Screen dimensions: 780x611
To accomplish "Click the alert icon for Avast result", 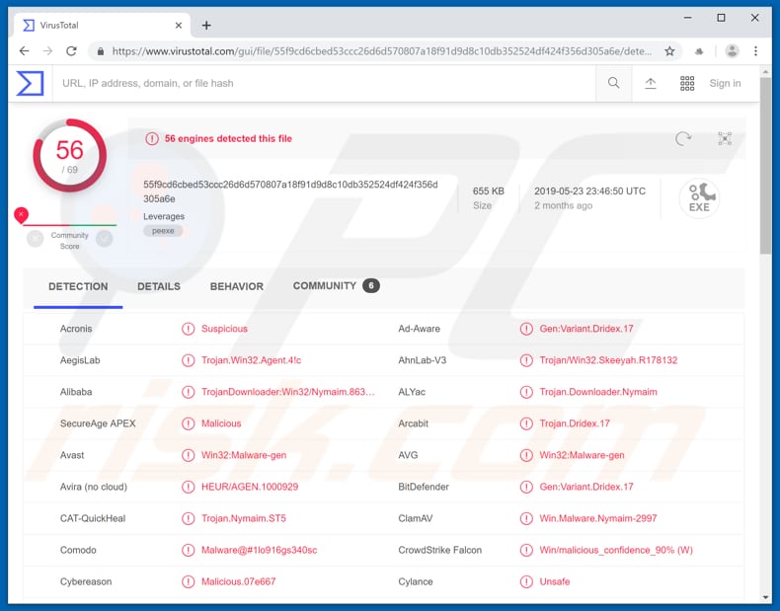I will [x=188, y=455].
